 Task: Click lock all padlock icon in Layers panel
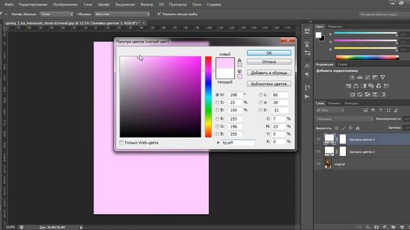(x=357, y=128)
